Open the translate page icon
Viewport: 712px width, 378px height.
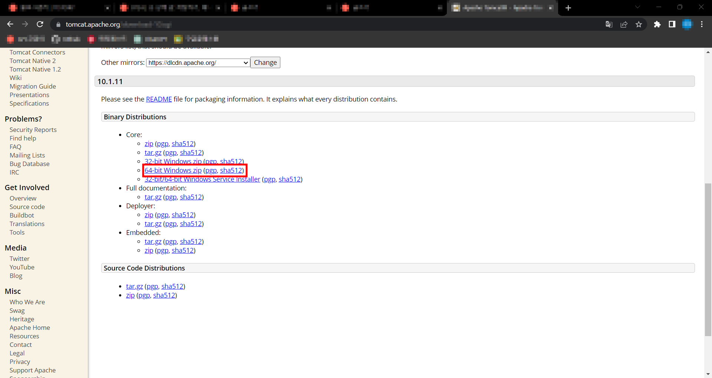[x=609, y=24]
